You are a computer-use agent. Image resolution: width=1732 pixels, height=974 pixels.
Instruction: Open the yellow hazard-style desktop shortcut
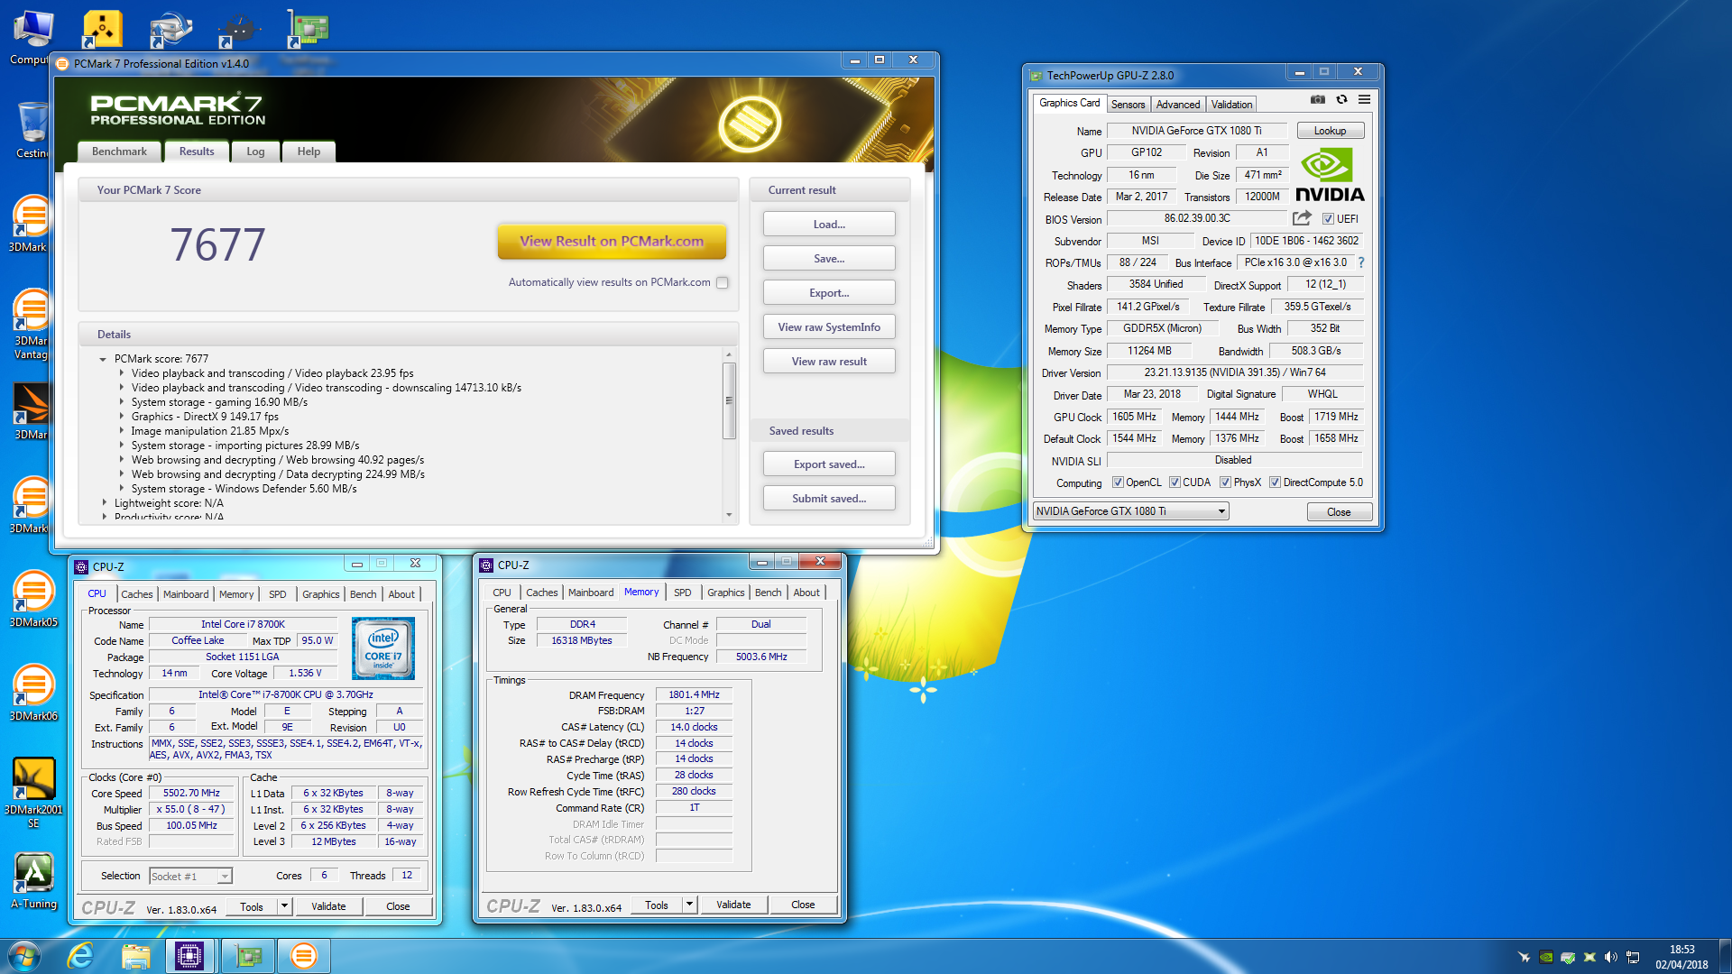point(102,29)
